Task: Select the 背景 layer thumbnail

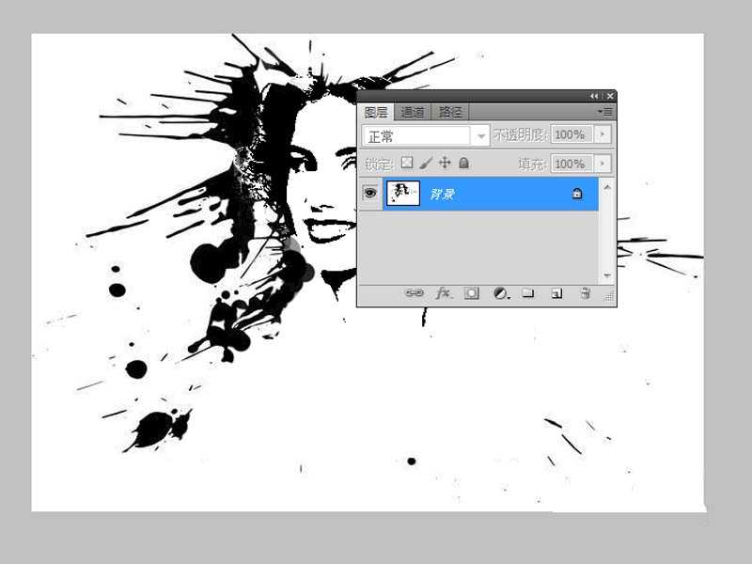Action: (403, 194)
